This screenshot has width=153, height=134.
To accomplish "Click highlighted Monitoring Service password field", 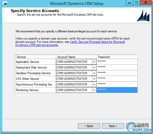I will 117,90.
